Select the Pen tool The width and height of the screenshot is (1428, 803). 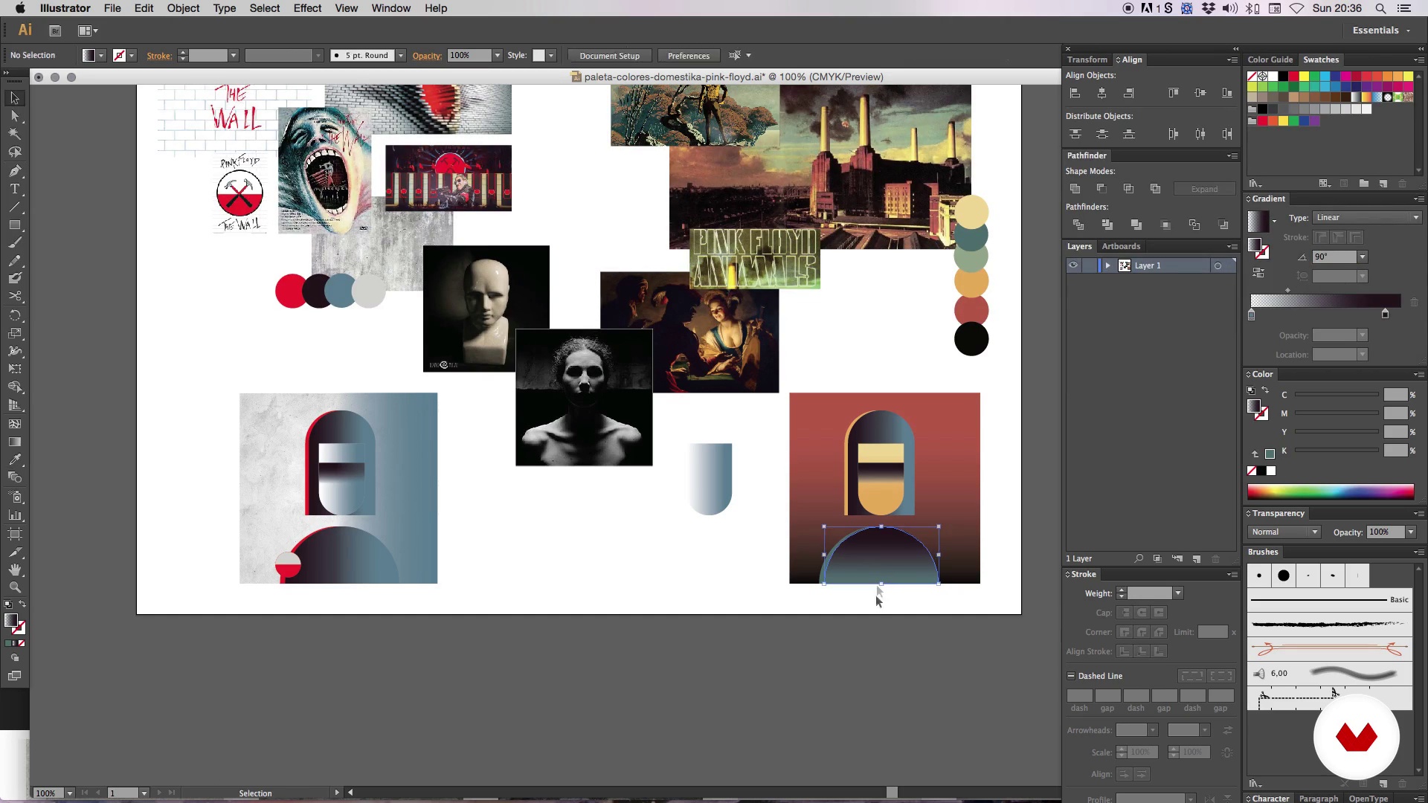point(15,170)
